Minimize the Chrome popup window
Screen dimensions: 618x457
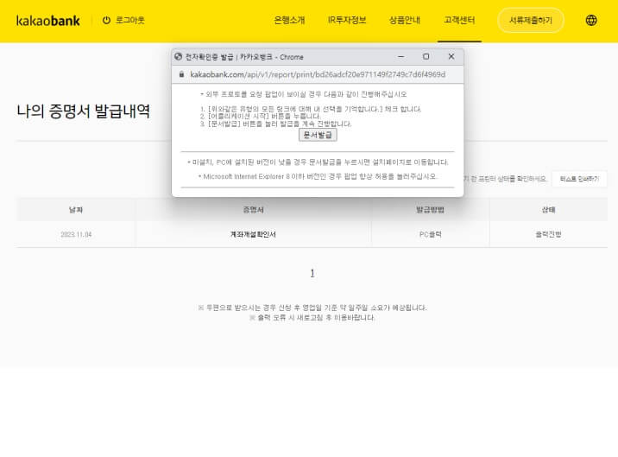[401, 56]
